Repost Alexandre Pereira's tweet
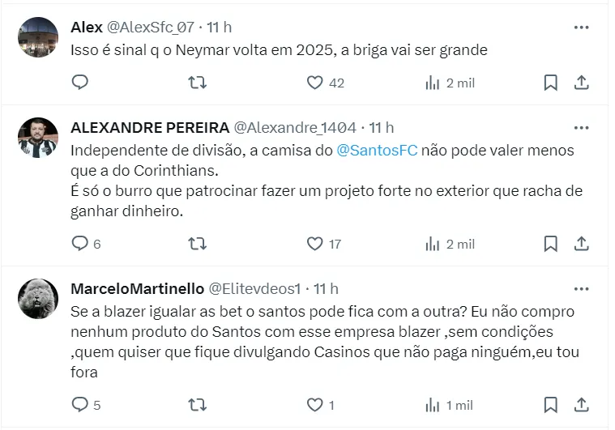Viewport: 615px width, 430px height. 197,243
